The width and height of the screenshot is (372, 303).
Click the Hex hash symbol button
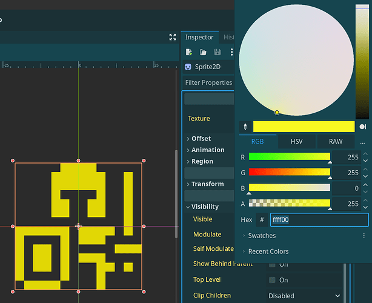click(x=262, y=220)
